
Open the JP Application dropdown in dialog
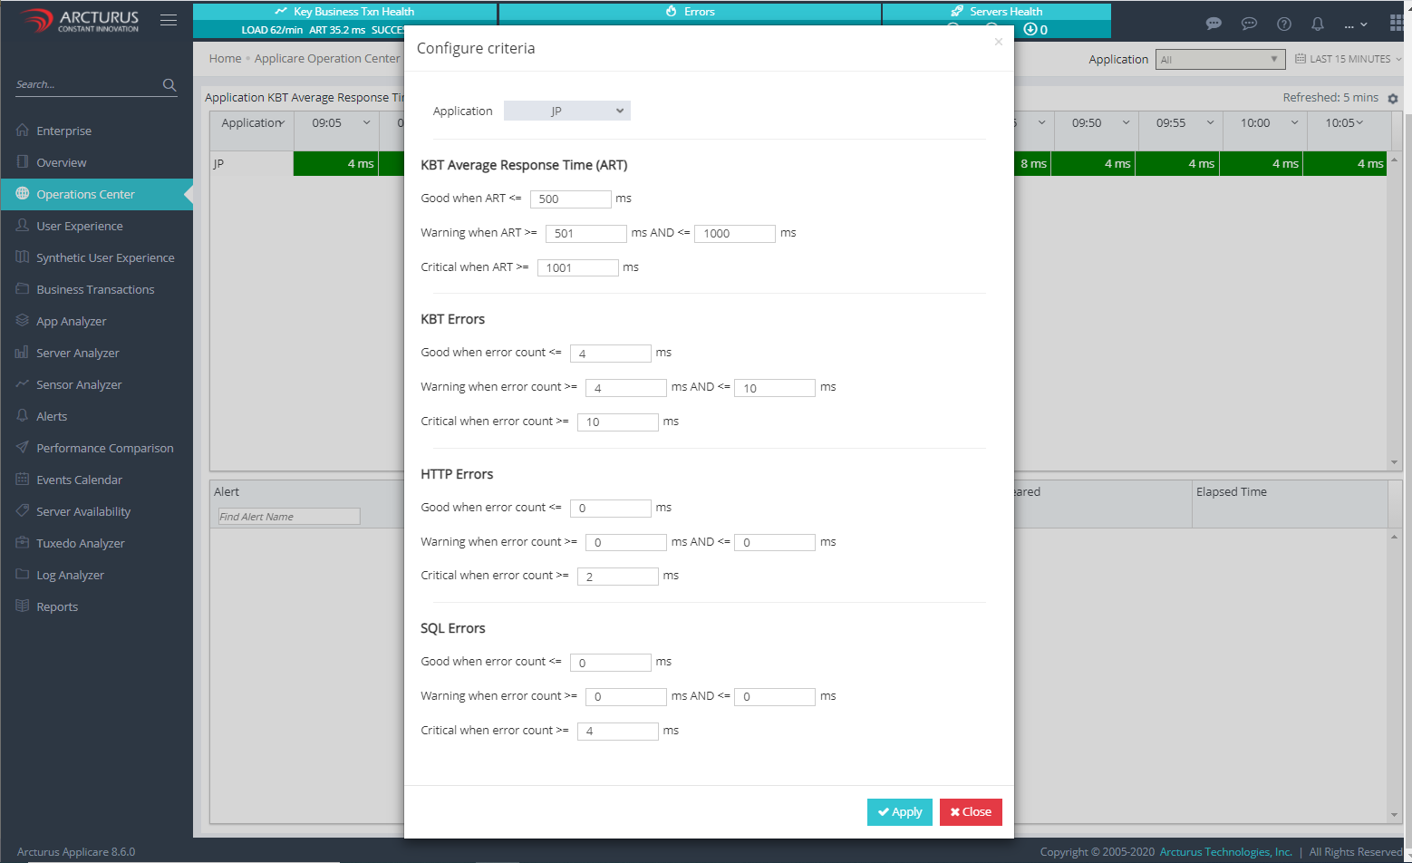566,111
